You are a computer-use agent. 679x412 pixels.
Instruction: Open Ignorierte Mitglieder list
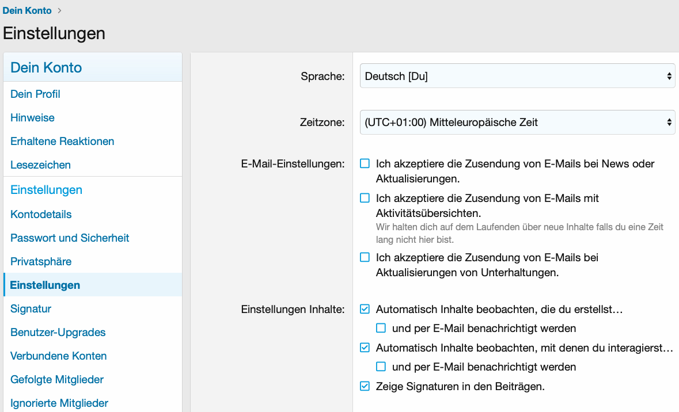coord(59,403)
